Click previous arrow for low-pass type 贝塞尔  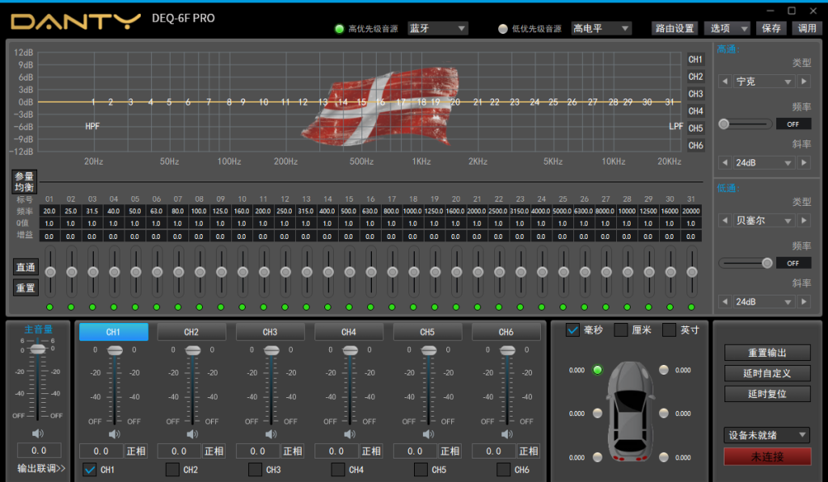coord(725,220)
